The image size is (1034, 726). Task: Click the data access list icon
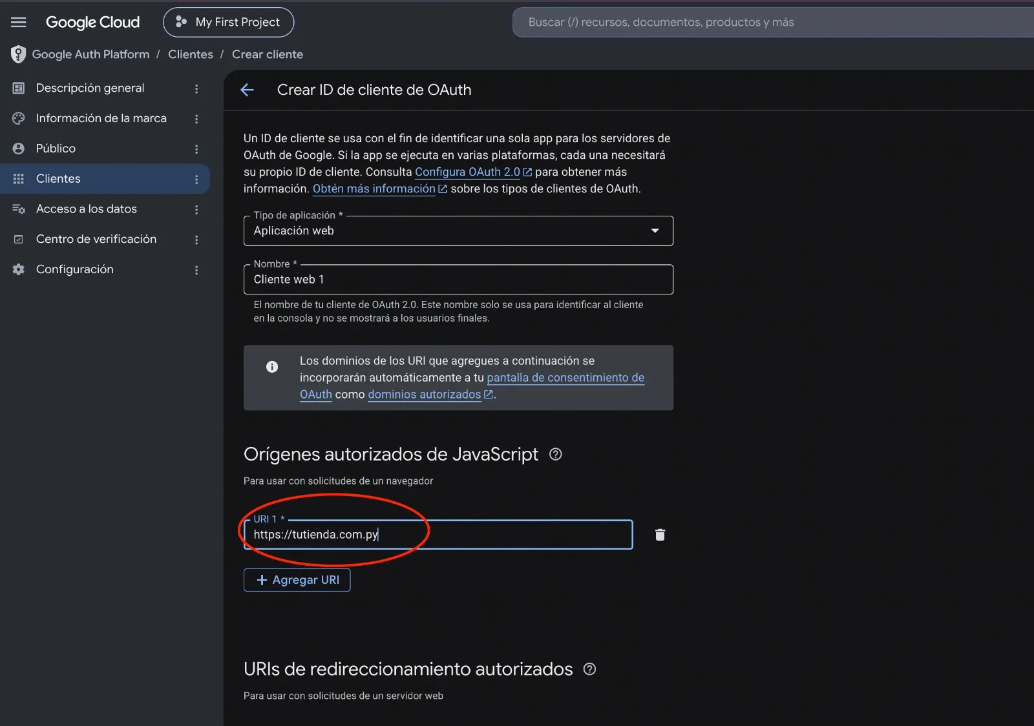[x=19, y=209]
